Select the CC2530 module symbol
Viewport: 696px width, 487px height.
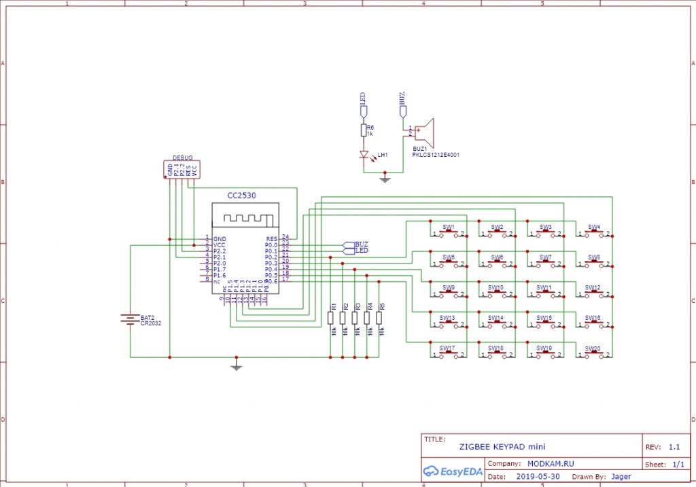[x=245, y=248]
